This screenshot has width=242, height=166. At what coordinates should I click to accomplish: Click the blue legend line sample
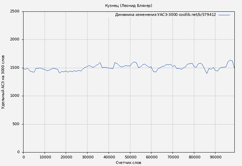pyautogui.click(x=224, y=15)
